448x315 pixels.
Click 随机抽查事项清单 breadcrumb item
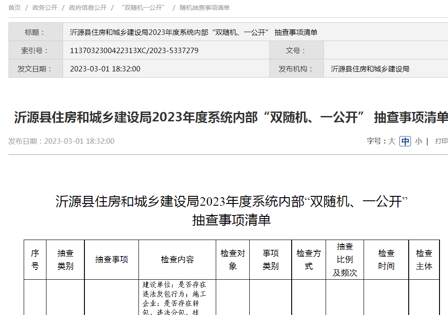[205, 8]
